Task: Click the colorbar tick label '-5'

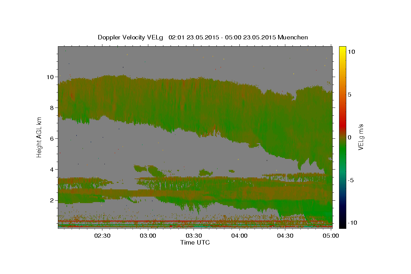Action: pos(351,180)
